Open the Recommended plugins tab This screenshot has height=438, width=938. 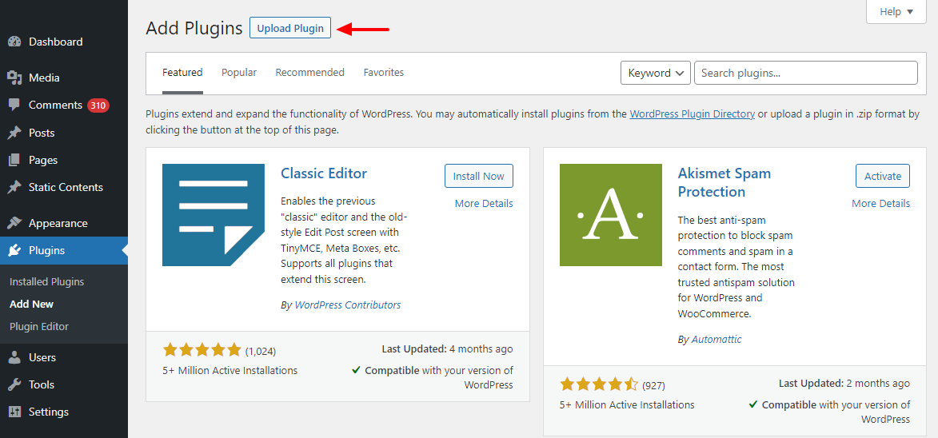[309, 73]
